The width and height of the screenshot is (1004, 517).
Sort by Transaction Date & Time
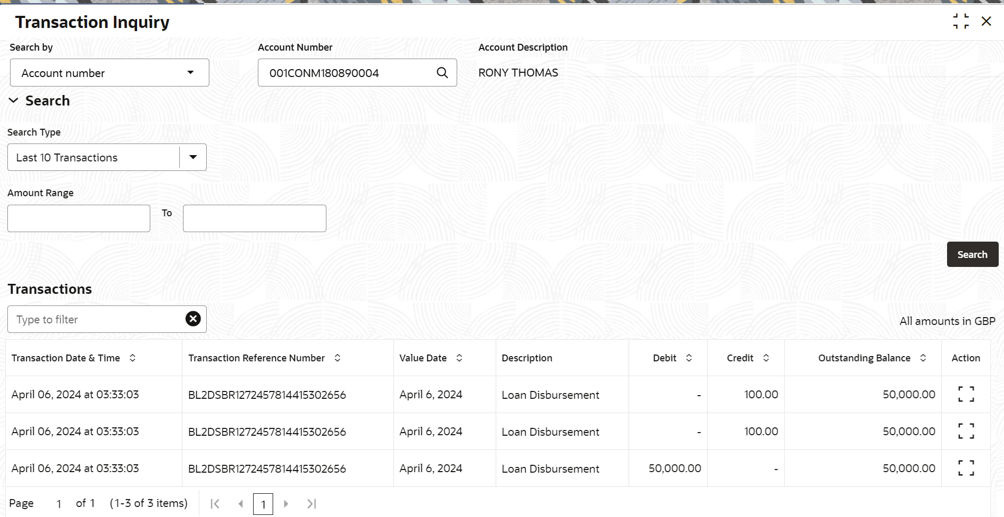(x=132, y=358)
